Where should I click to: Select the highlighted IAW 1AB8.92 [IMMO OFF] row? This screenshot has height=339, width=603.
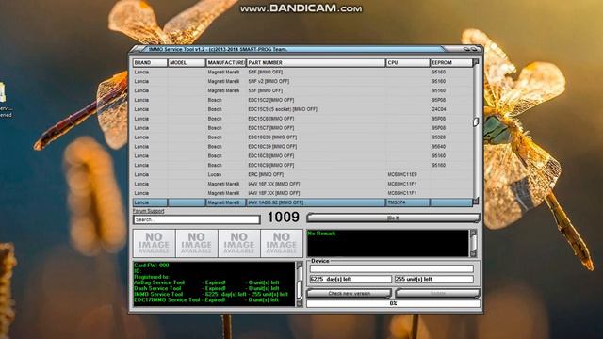click(x=302, y=202)
